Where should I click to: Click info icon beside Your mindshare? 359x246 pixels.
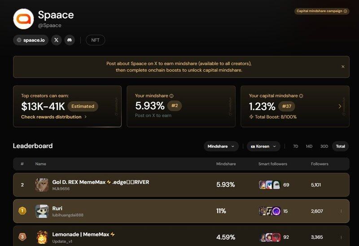point(171,96)
